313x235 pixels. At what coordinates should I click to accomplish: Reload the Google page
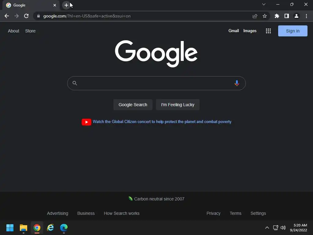pyautogui.click(x=26, y=16)
